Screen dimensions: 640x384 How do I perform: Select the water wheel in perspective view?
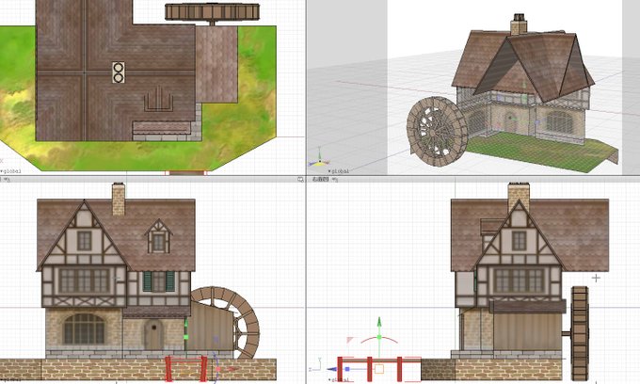pos(437,132)
